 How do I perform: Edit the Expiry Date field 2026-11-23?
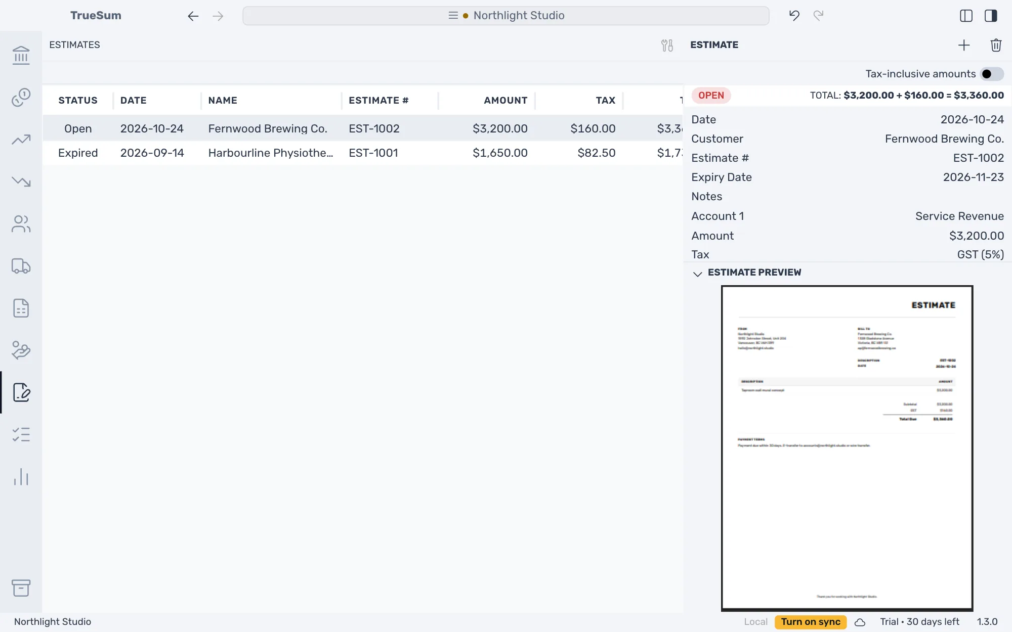point(848,177)
